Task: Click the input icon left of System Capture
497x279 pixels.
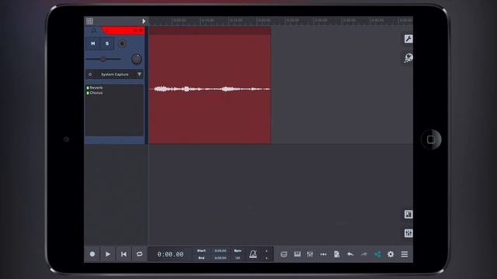Action: coord(90,74)
